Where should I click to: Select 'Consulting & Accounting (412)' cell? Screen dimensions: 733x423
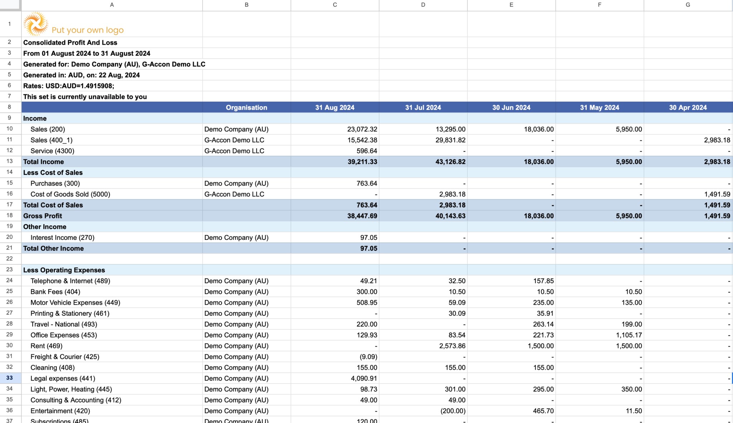(x=112, y=400)
